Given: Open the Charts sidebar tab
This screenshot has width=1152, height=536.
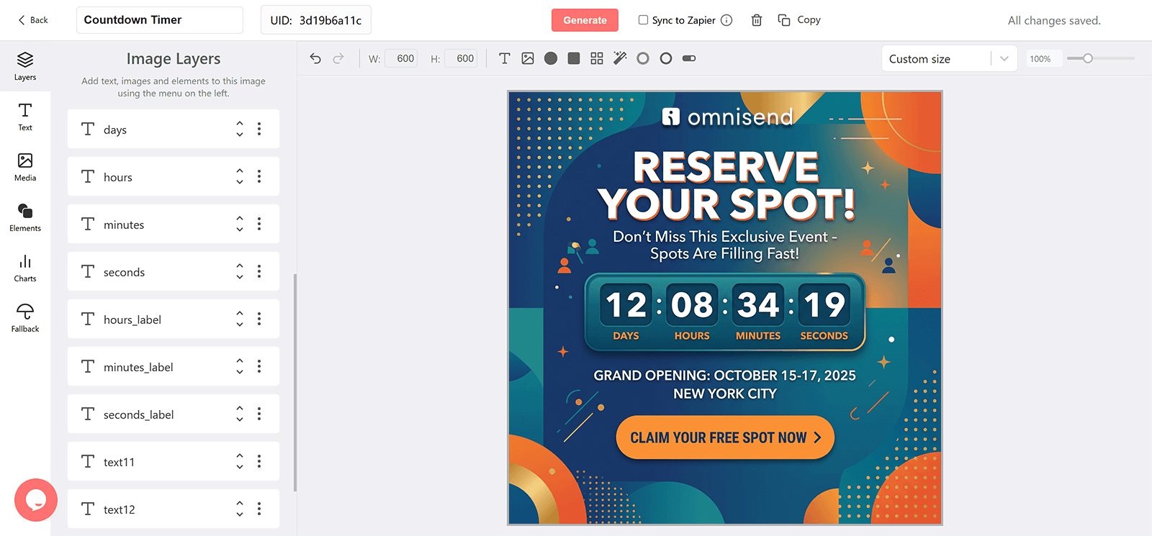Looking at the screenshot, I should (25, 268).
